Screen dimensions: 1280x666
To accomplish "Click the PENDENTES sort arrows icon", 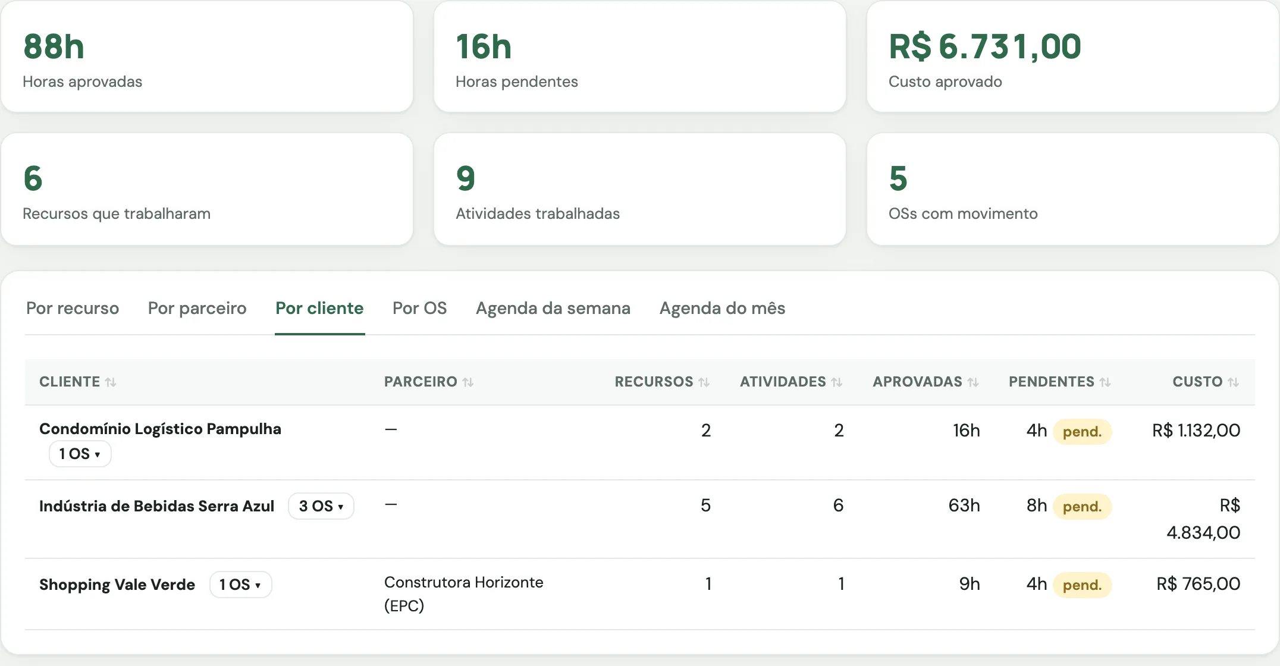I will tap(1105, 382).
